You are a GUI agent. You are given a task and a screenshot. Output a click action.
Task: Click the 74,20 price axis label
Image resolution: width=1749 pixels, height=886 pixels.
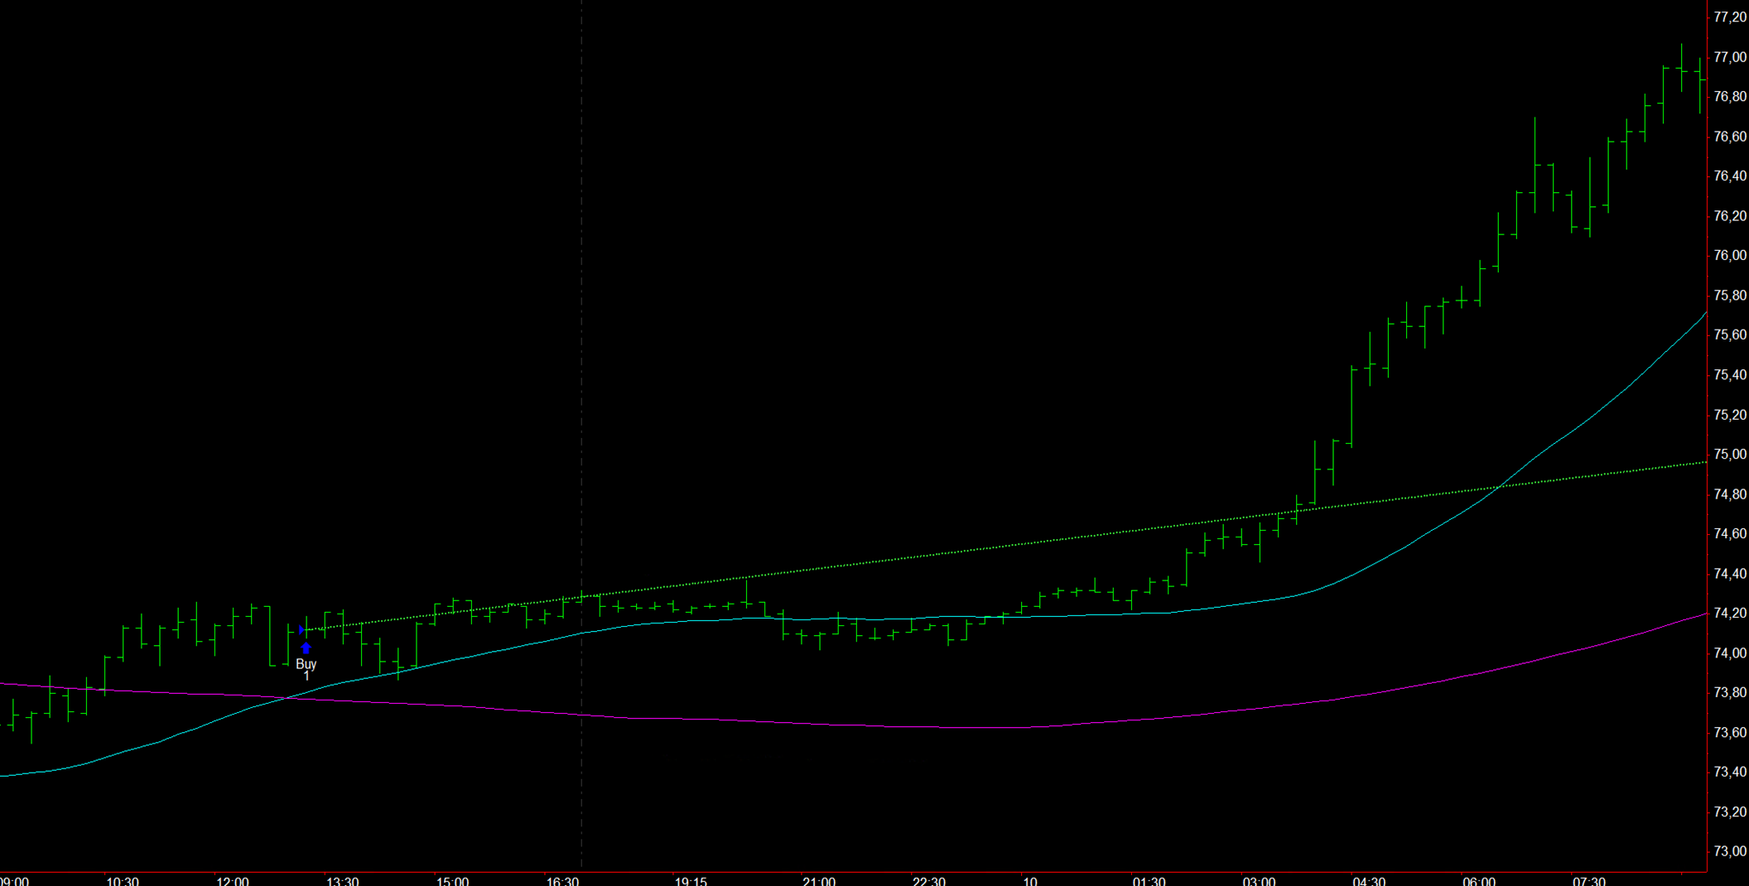click(1730, 614)
